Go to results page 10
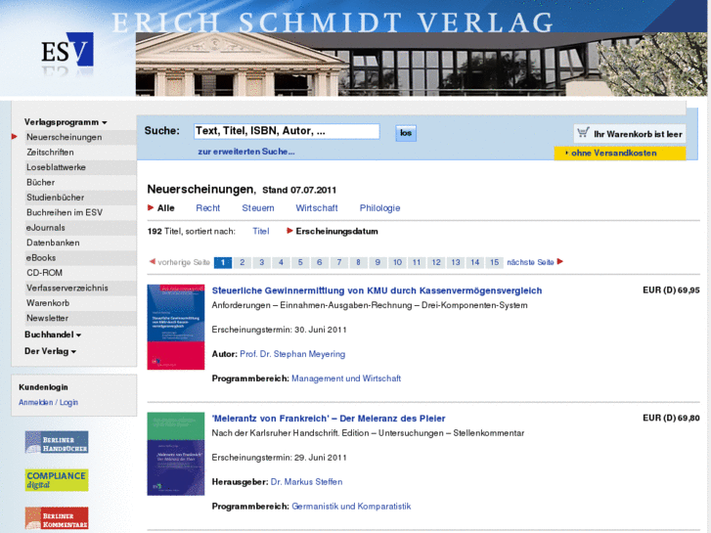The image size is (711, 533). tap(397, 262)
